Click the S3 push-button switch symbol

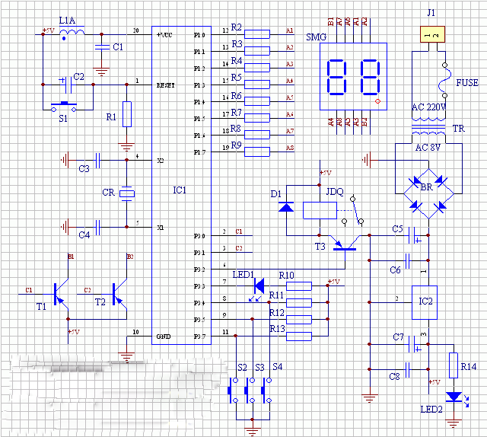coord(250,391)
